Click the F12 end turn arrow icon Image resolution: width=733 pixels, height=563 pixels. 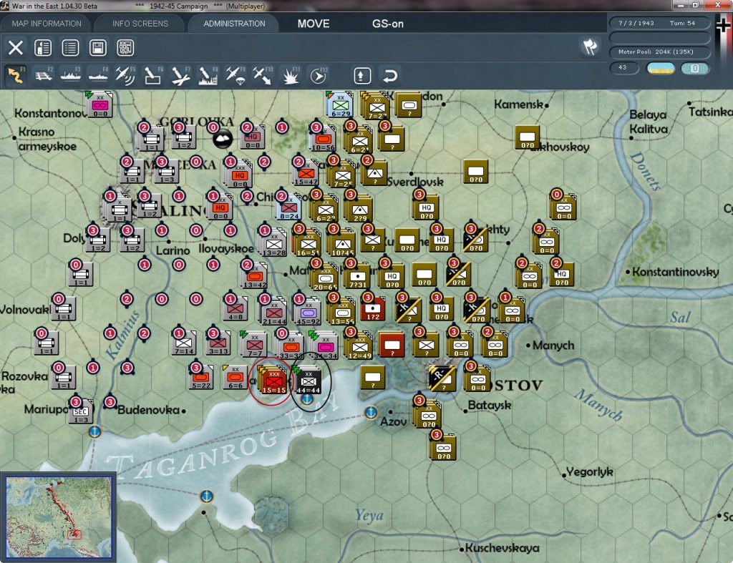[319, 75]
